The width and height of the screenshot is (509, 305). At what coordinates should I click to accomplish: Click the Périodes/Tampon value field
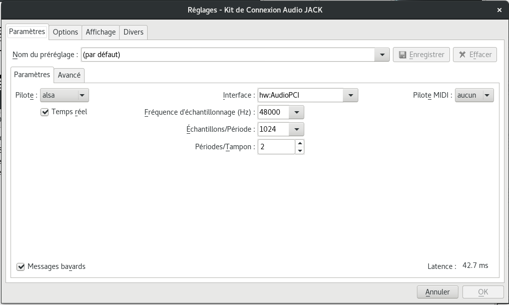point(276,147)
